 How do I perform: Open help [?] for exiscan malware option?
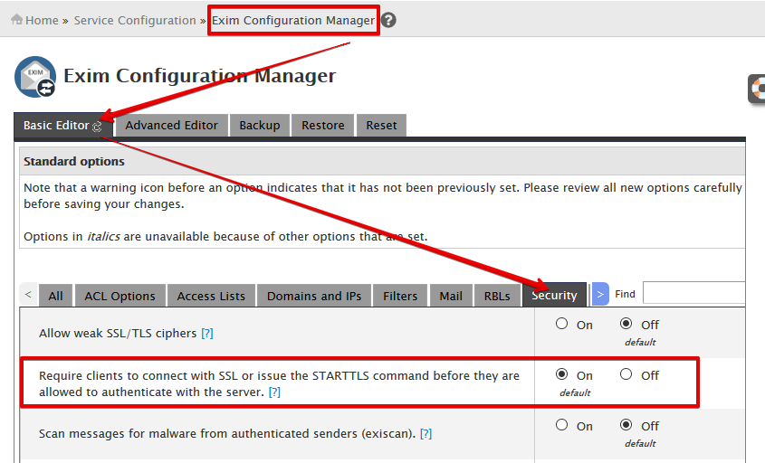pyautogui.click(x=426, y=434)
